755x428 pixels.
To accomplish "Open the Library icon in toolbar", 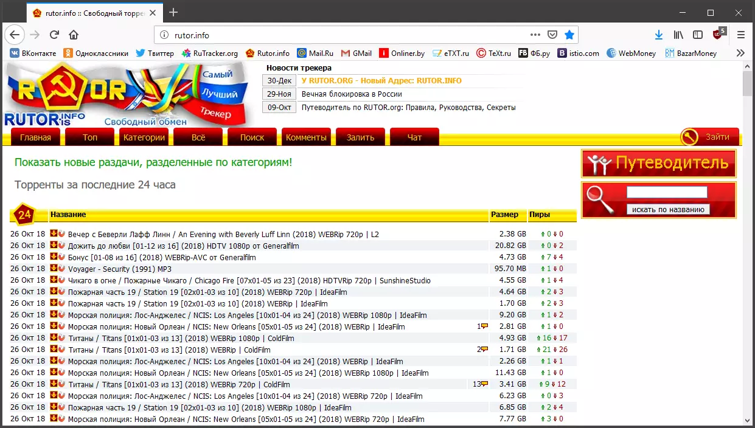I will pos(678,35).
